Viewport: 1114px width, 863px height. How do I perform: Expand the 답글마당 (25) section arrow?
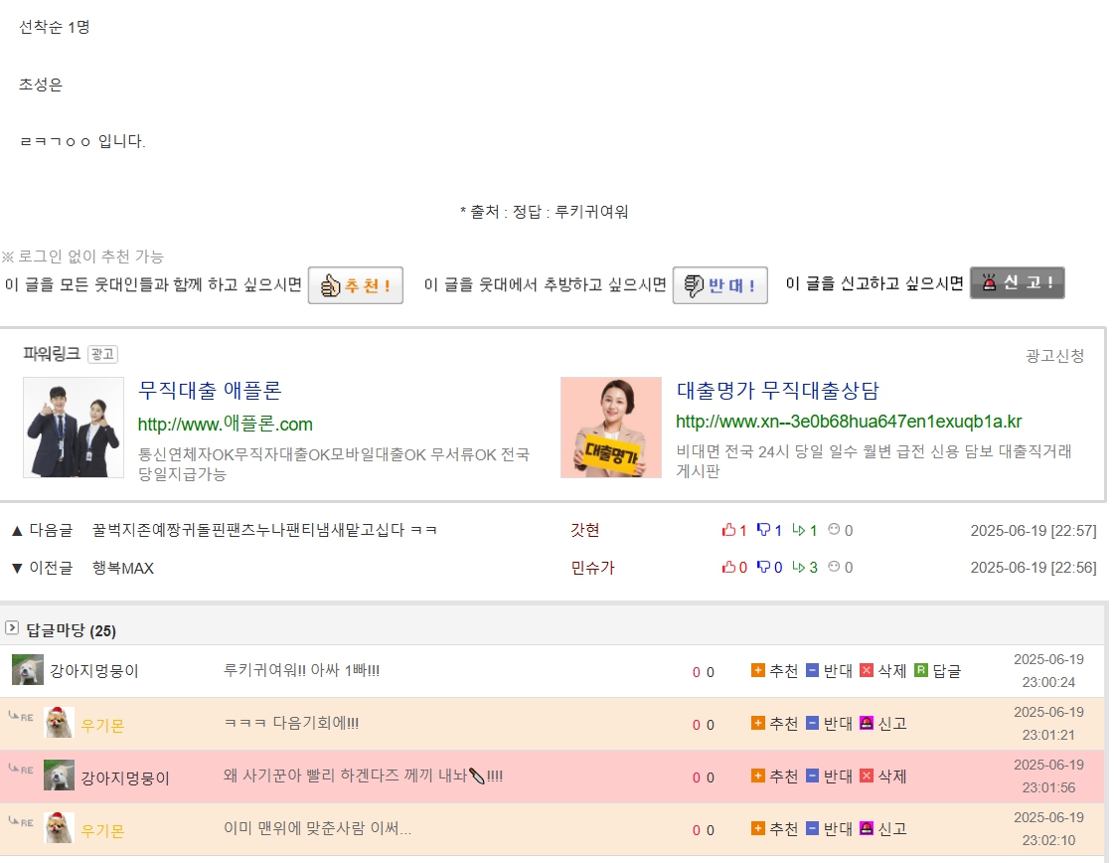click(x=11, y=627)
